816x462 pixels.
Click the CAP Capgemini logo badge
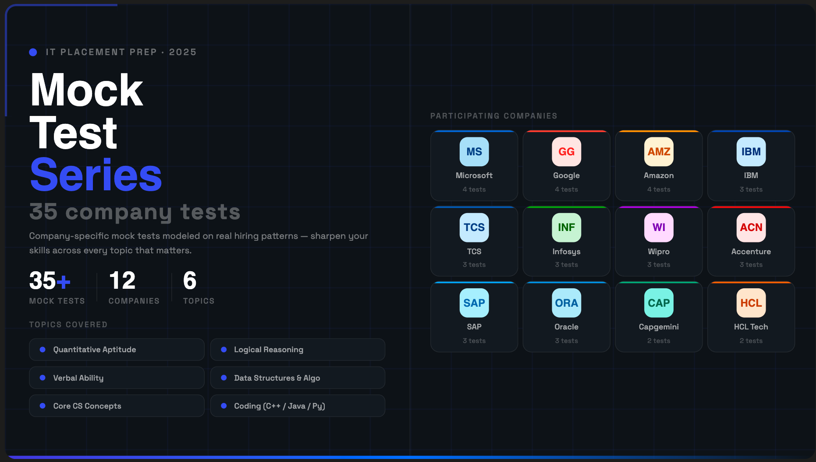[x=659, y=303]
